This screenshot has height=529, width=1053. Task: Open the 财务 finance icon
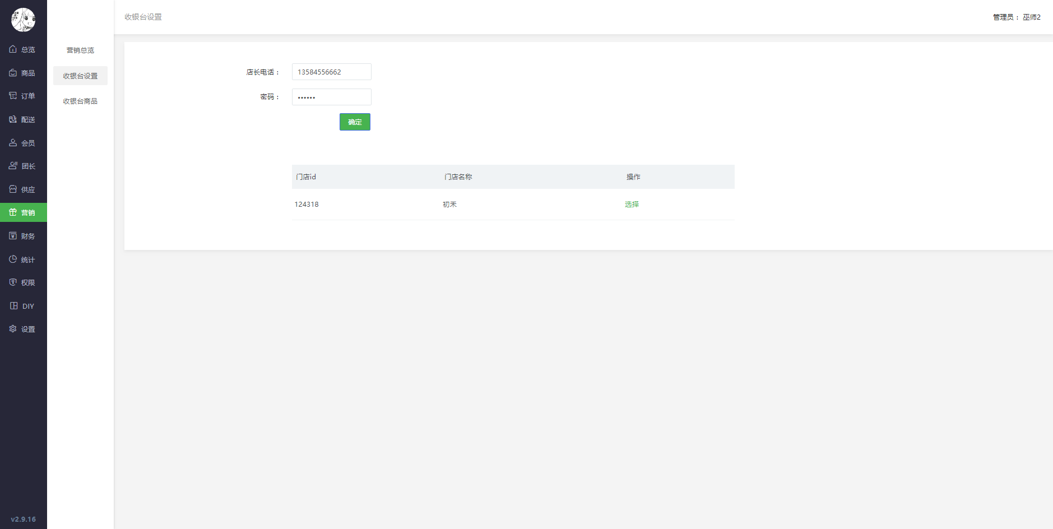(13, 236)
